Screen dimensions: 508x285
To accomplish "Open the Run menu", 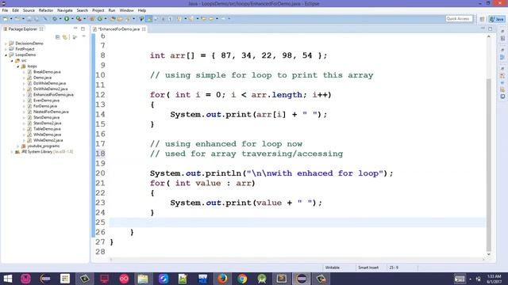I will point(112,10).
